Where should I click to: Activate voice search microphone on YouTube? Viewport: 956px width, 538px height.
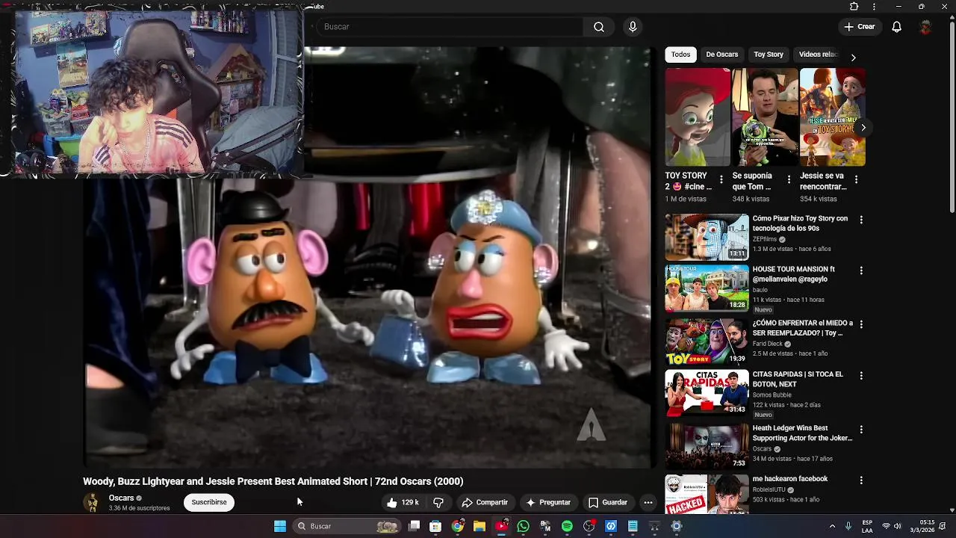[x=633, y=27]
